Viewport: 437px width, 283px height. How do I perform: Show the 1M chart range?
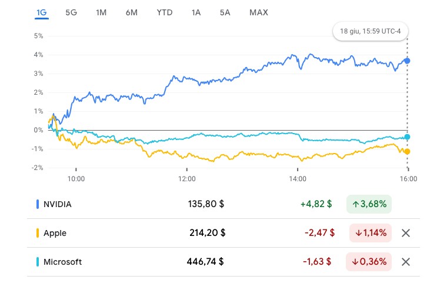click(x=101, y=12)
